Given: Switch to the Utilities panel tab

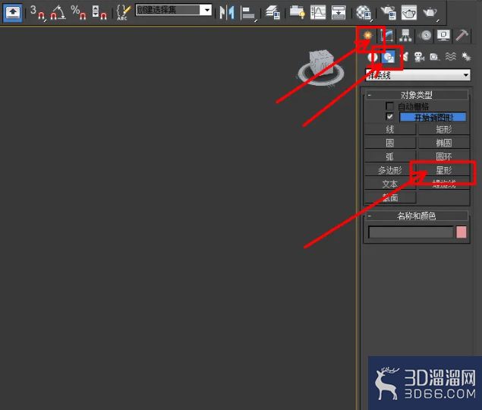Looking at the screenshot, I should (x=462, y=36).
